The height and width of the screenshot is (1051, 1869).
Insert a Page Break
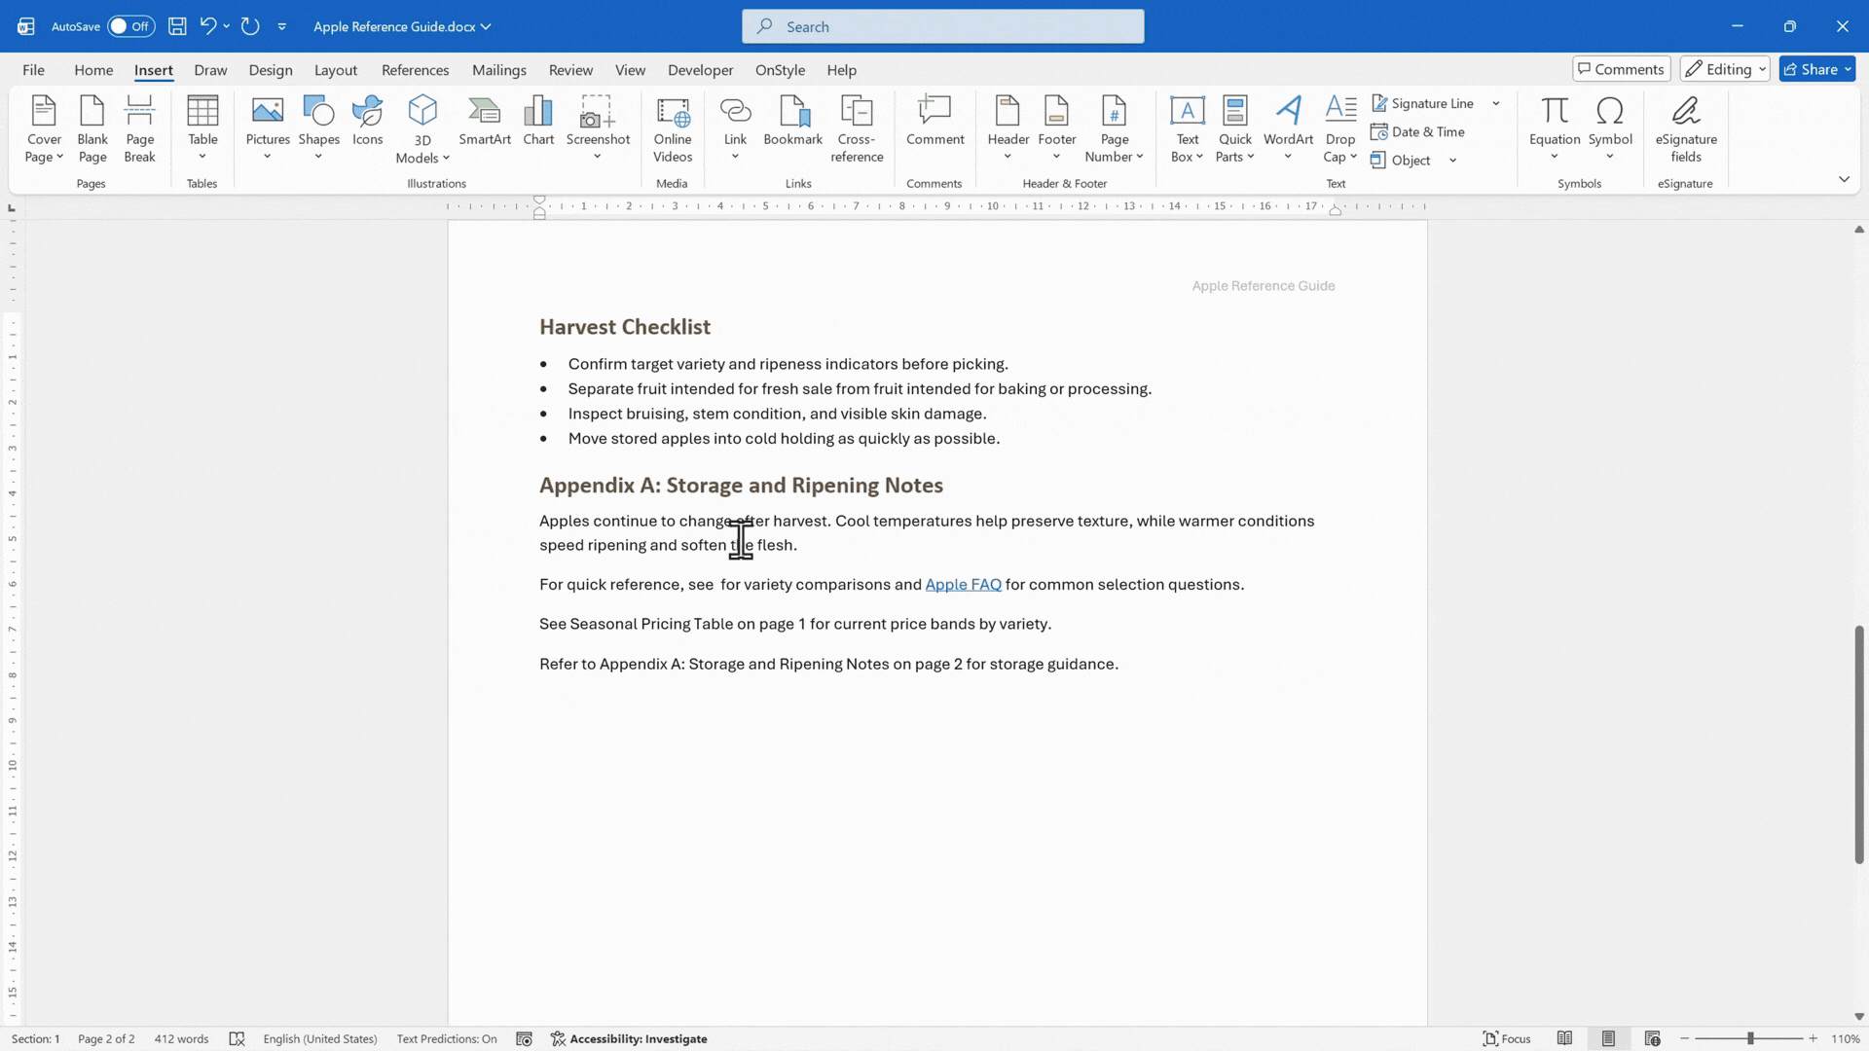tap(139, 128)
